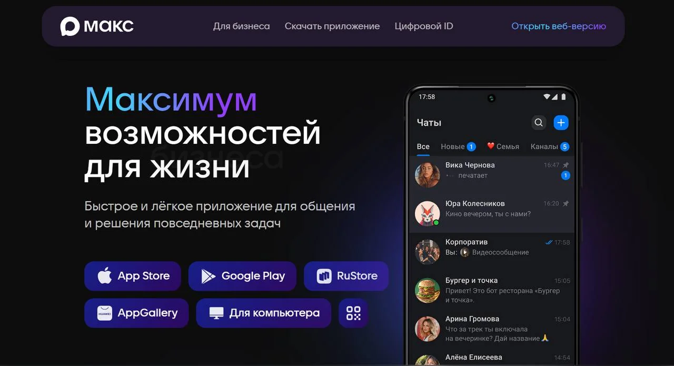This screenshot has height=366, width=674.
Task: Switch to the Новые tab in chats
Action: tap(453, 146)
